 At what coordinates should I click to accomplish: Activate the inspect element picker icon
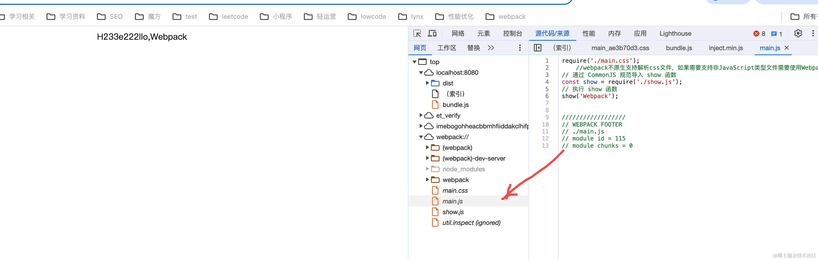[417, 33]
